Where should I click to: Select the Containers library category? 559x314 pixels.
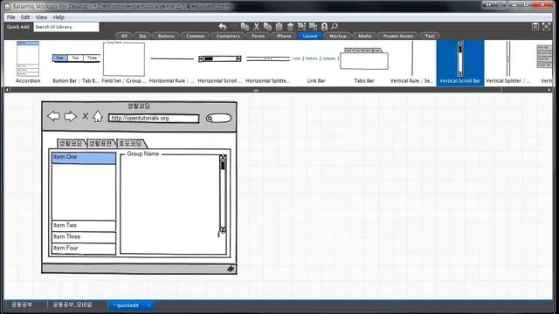(x=228, y=36)
